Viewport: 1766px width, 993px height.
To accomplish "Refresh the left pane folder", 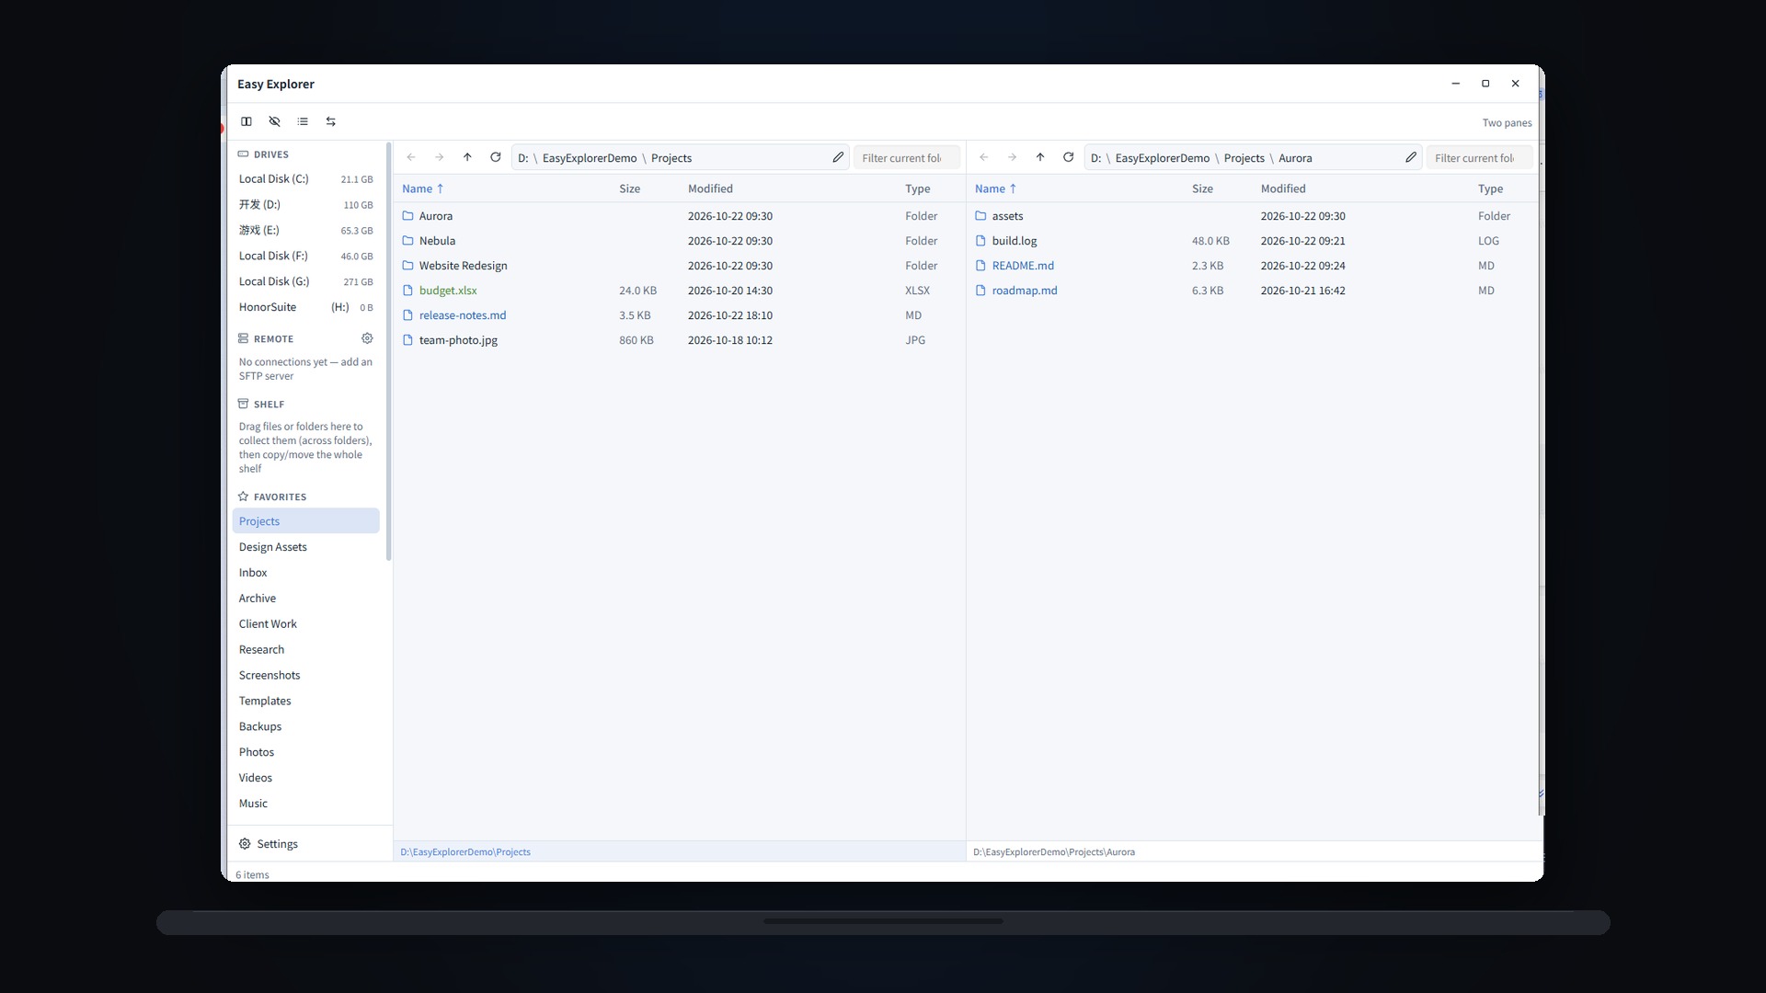I will click(496, 157).
